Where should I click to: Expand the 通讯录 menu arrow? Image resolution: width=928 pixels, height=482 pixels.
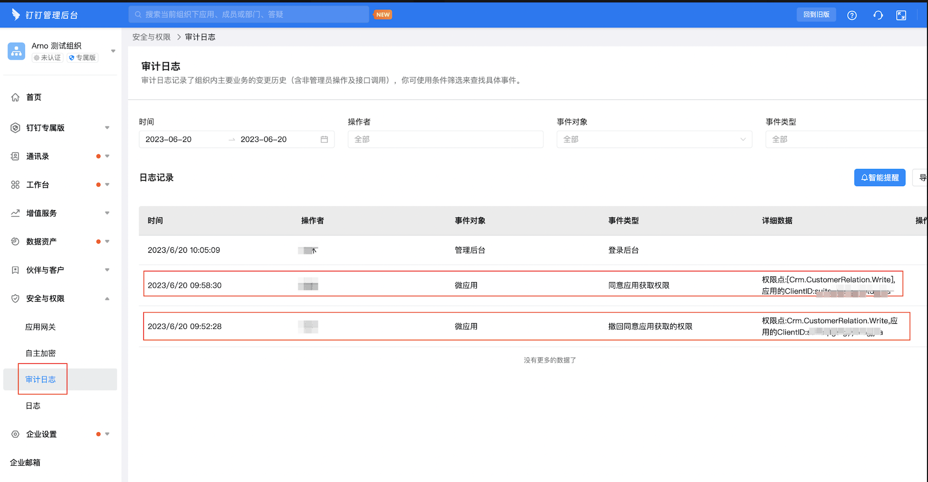coord(107,156)
